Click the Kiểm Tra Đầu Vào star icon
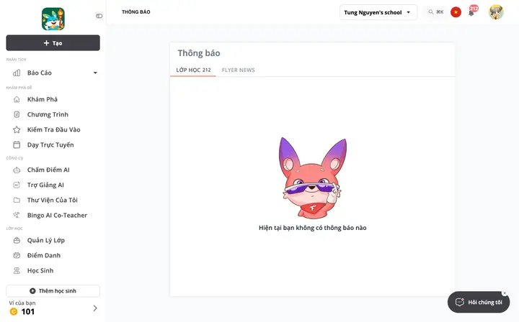Image resolution: width=519 pixels, height=322 pixels. pyautogui.click(x=17, y=129)
